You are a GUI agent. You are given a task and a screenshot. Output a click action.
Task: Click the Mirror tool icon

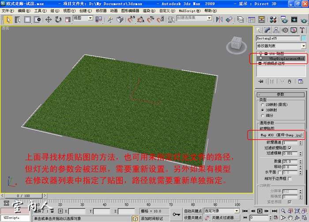click(x=219, y=19)
